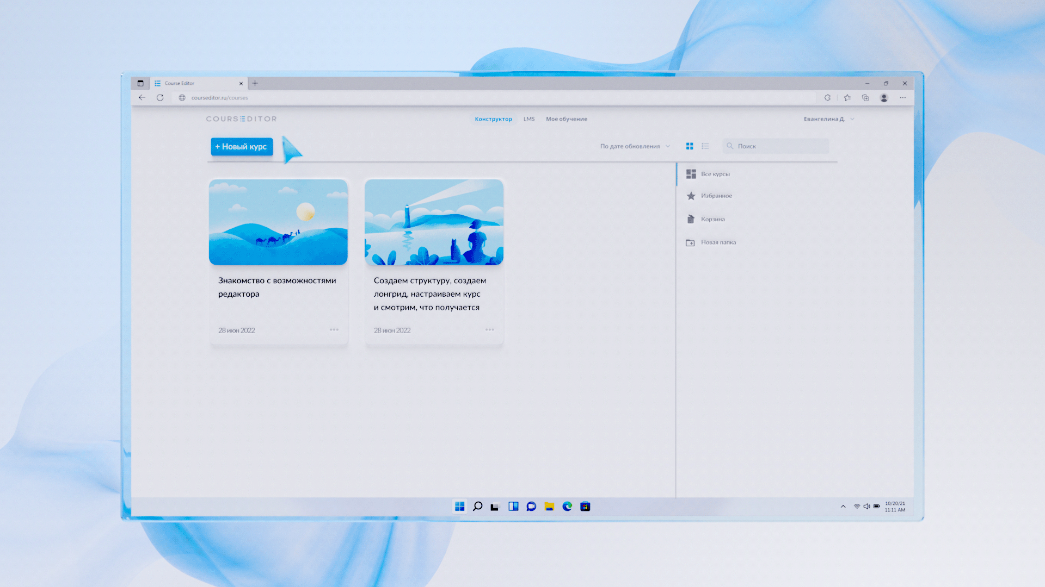Image resolution: width=1045 pixels, height=587 pixels.
Task: Open the Евангелина Д. user menu
Action: click(x=828, y=119)
